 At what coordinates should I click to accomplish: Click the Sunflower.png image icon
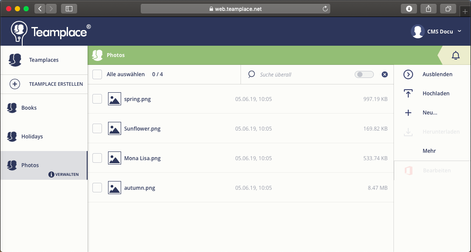pyautogui.click(x=115, y=128)
